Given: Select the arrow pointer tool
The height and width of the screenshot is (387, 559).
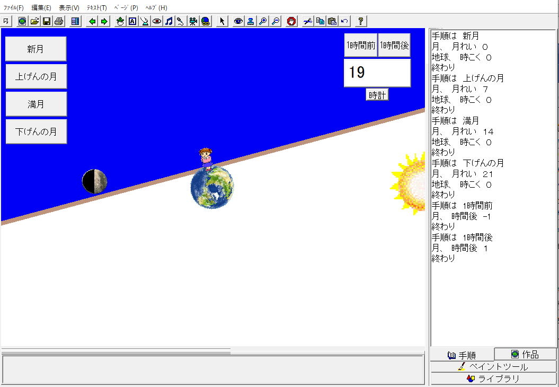Looking at the screenshot, I should pos(222,21).
